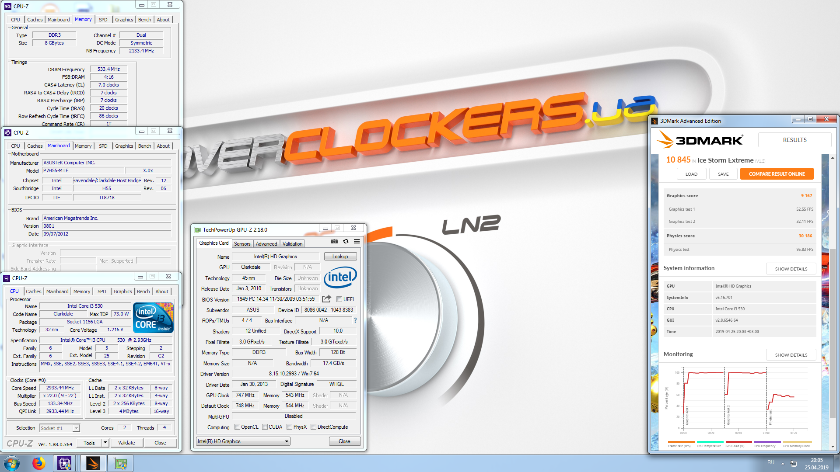Click the Driver Version field in GPU-Z
Screen dimensions: 840x472
[x=294, y=374]
